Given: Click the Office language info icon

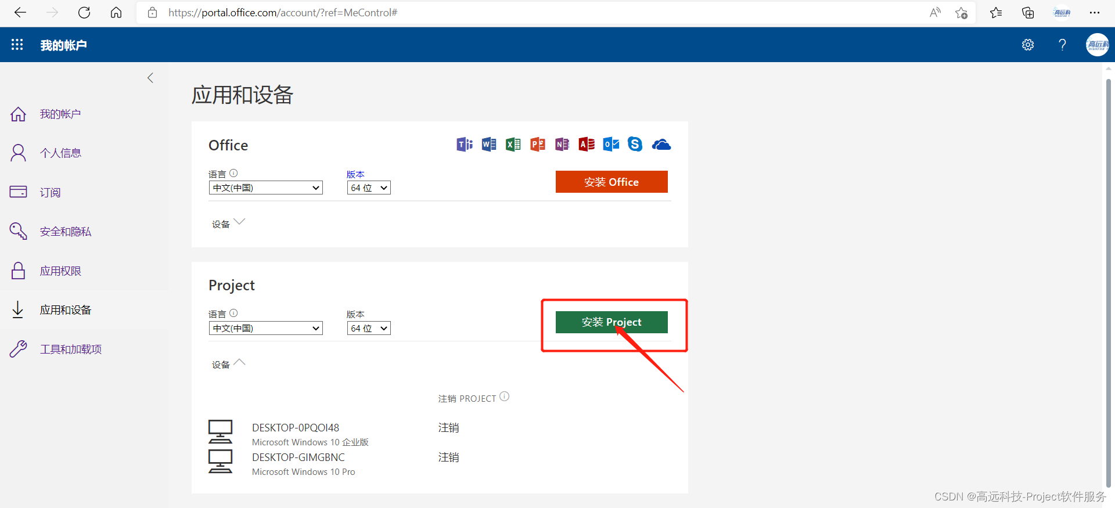Looking at the screenshot, I should click(233, 173).
